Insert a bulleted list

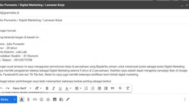click(93, 88)
